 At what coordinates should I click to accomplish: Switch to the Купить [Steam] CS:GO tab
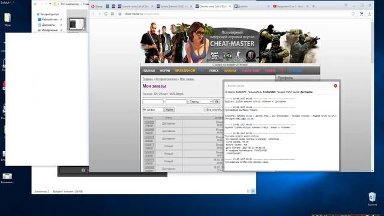[174, 7]
